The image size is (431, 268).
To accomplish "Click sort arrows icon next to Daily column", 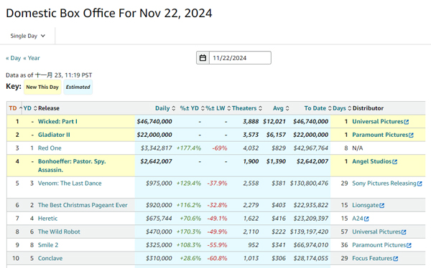I will click(x=173, y=108).
